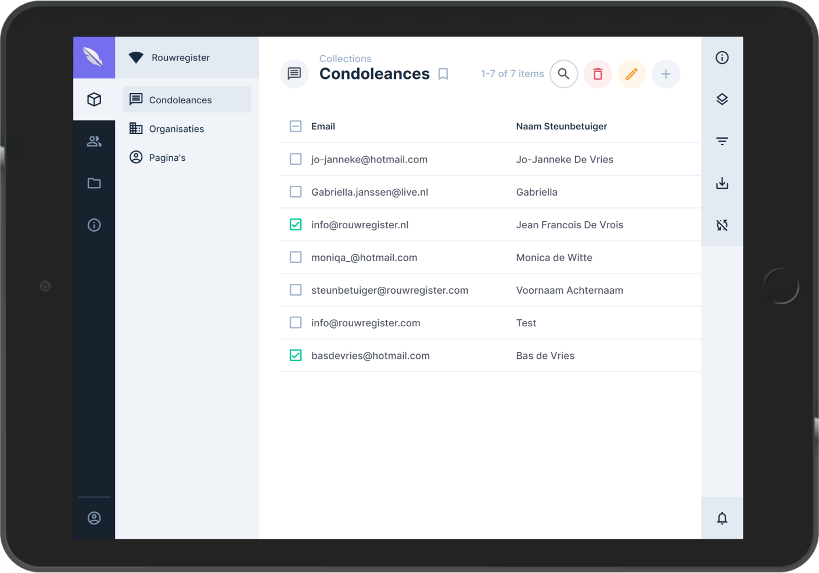This screenshot has width=819, height=573.
Task: Open the File Library folder module
Action: pos(94,183)
